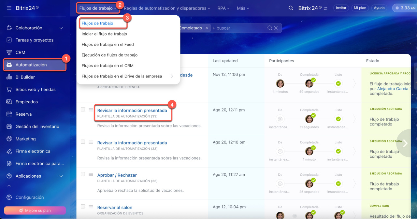The width and height of the screenshot is (417, 219).
Task: Expand the Colaboración sidebar section
Action: click(x=61, y=28)
